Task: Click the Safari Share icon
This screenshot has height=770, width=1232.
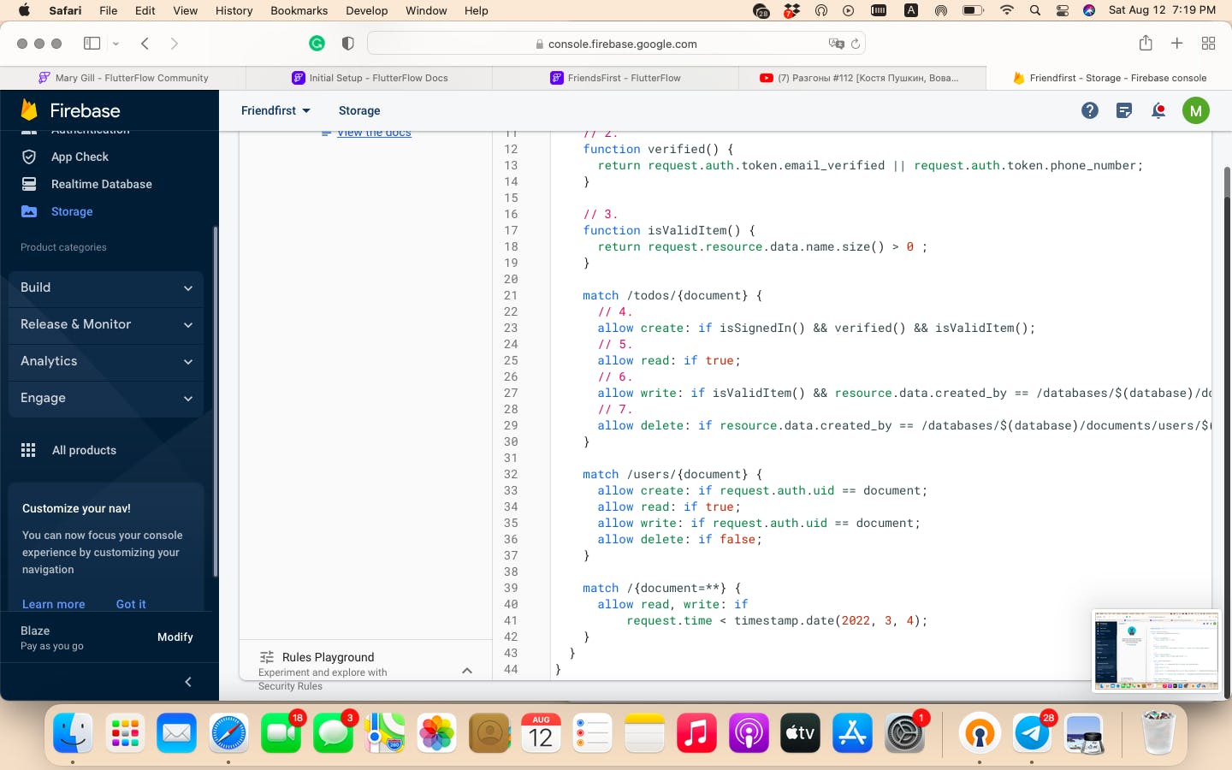Action: click(1146, 44)
